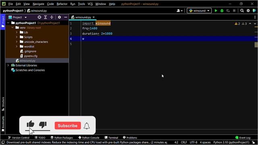Go to next highlighted error arrow
Image resolution: width=258 pixels, height=145 pixels.
[255, 24]
